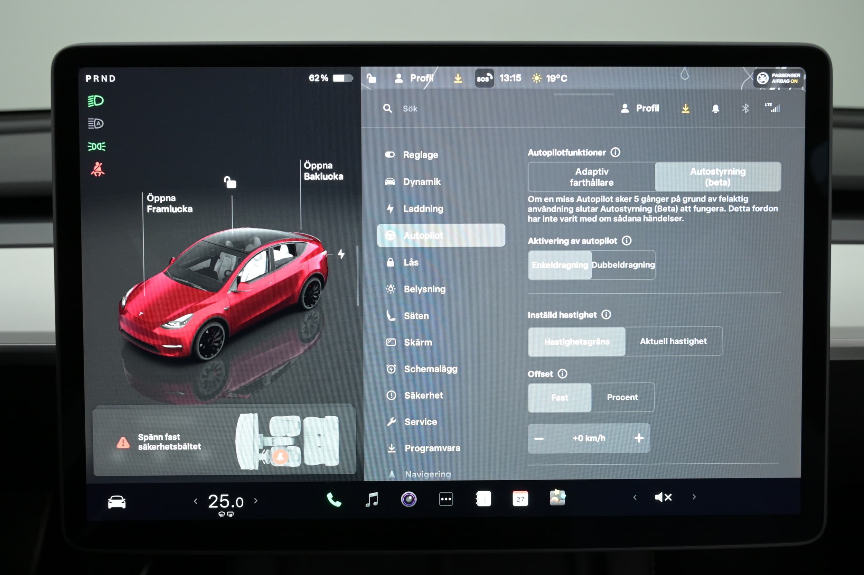This screenshot has width=864, height=575.
Task: Lower volume with left chevron
Action: coord(635,497)
